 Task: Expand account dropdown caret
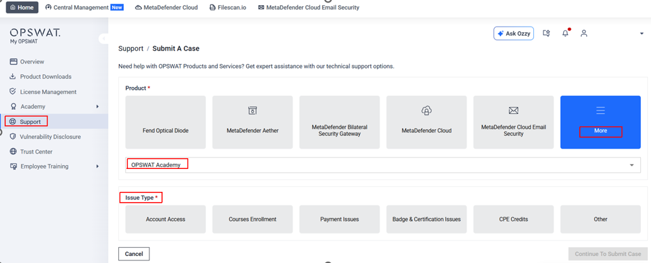(642, 34)
